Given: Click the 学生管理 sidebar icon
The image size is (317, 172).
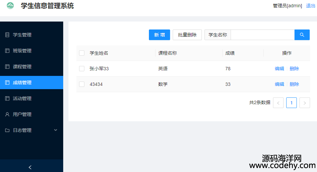Looking at the screenshot, I should click(x=7, y=35).
